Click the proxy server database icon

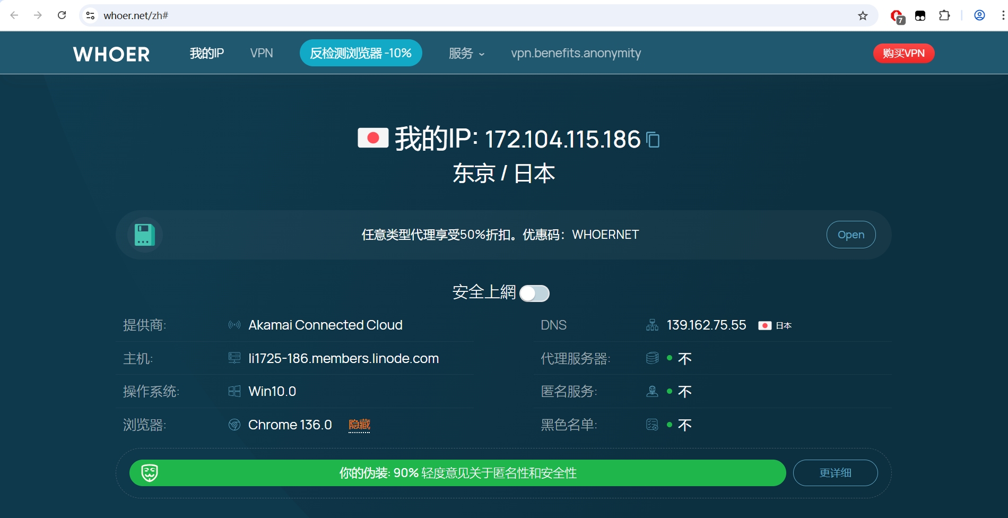pos(652,358)
